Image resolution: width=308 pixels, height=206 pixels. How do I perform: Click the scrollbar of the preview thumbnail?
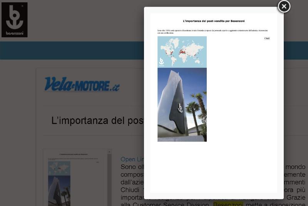tap(109, 177)
